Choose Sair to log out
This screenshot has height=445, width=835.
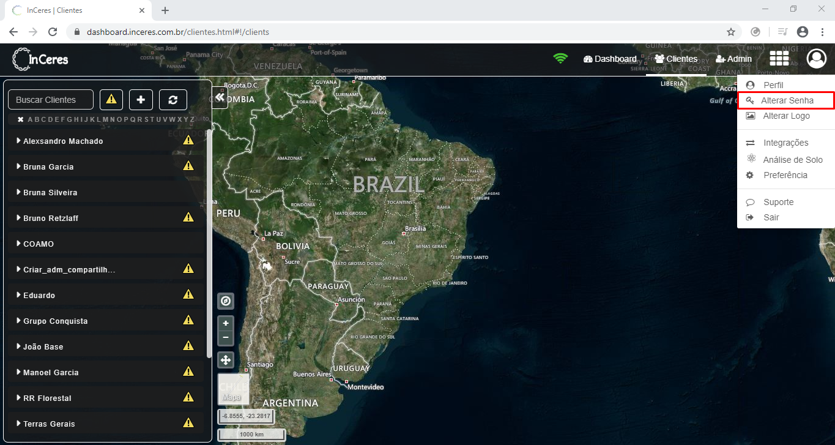(x=771, y=217)
